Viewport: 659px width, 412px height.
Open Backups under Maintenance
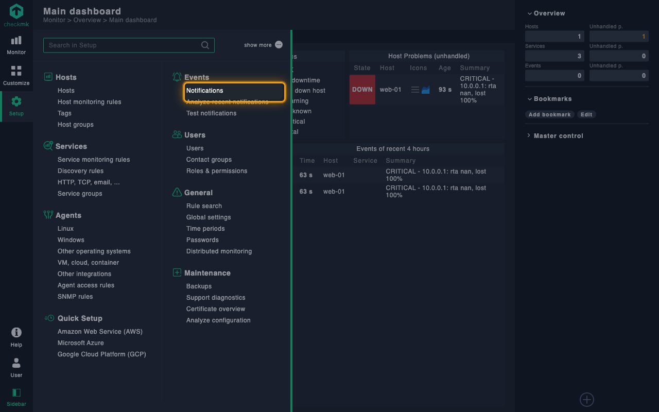point(199,286)
